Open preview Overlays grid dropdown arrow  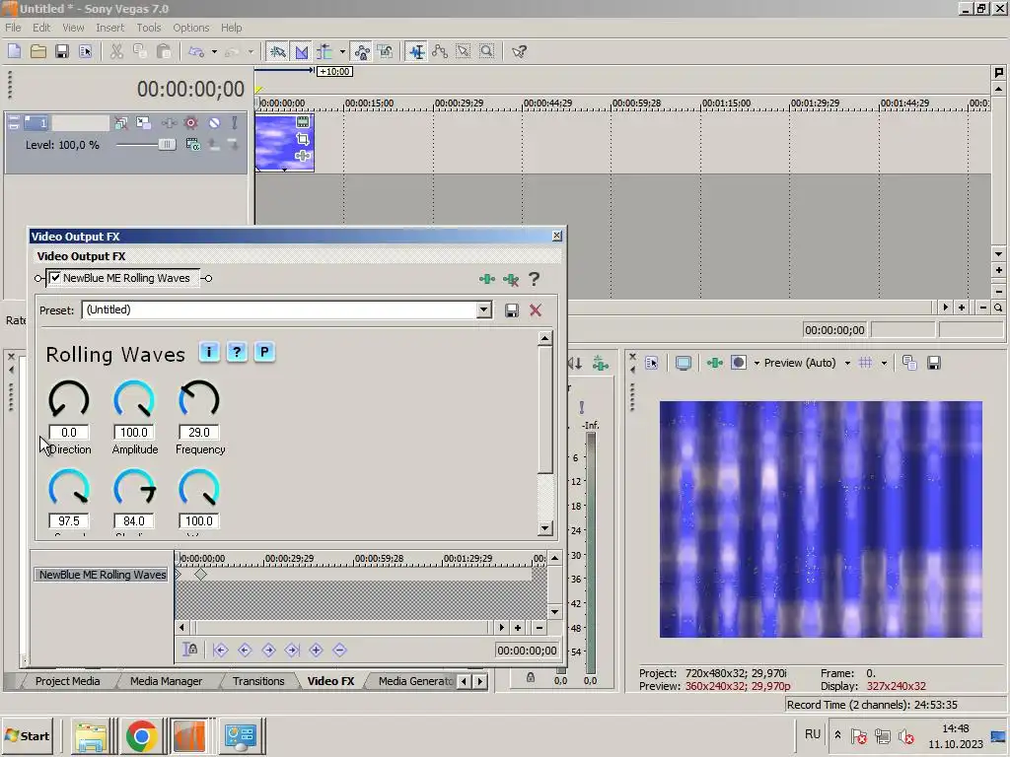click(x=884, y=363)
